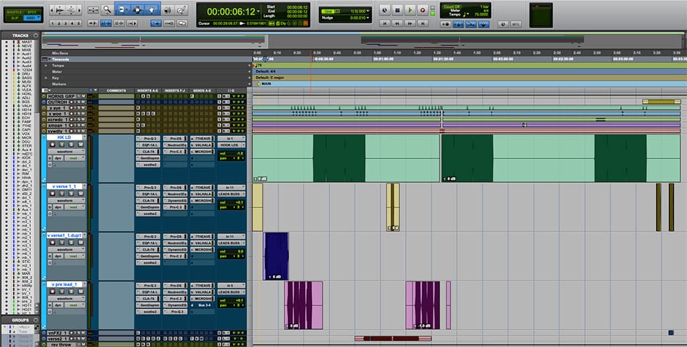
Task: Select Spot edit mode
Action: click(32, 12)
